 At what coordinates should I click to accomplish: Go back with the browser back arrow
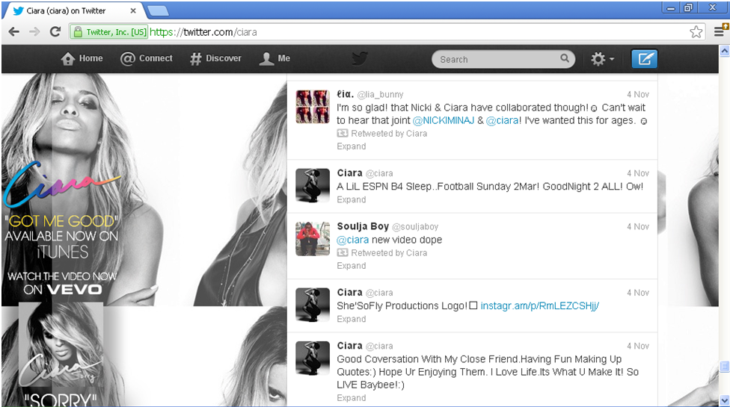[x=14, y=32]
